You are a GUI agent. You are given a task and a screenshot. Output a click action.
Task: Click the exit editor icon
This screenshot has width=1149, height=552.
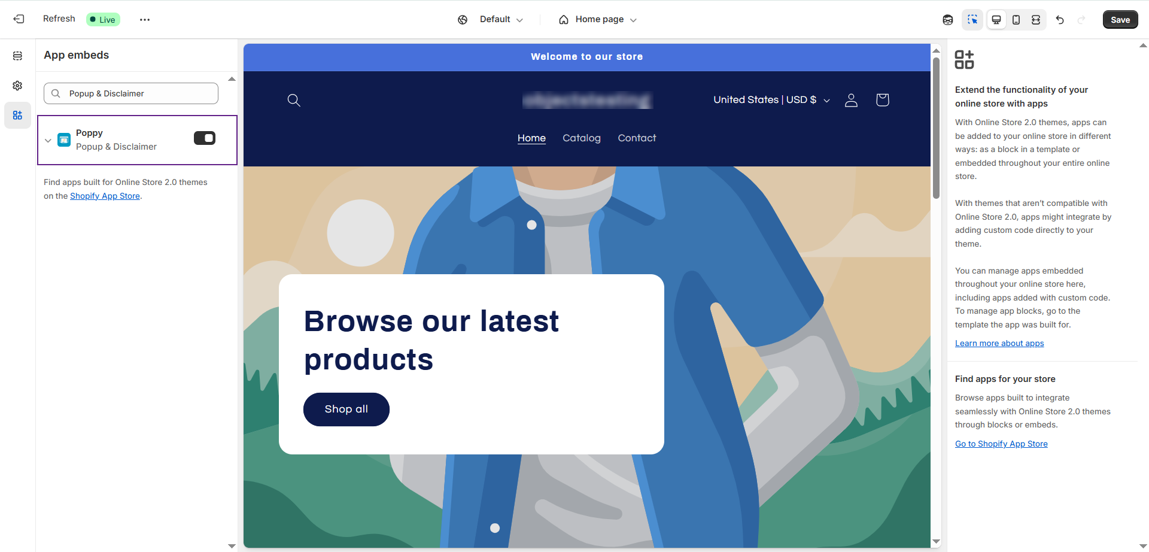(x=19, y=19)
